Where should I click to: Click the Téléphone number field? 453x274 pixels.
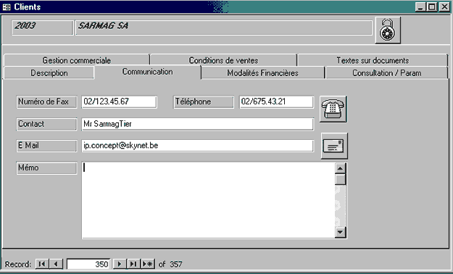[x=276, y=102]
